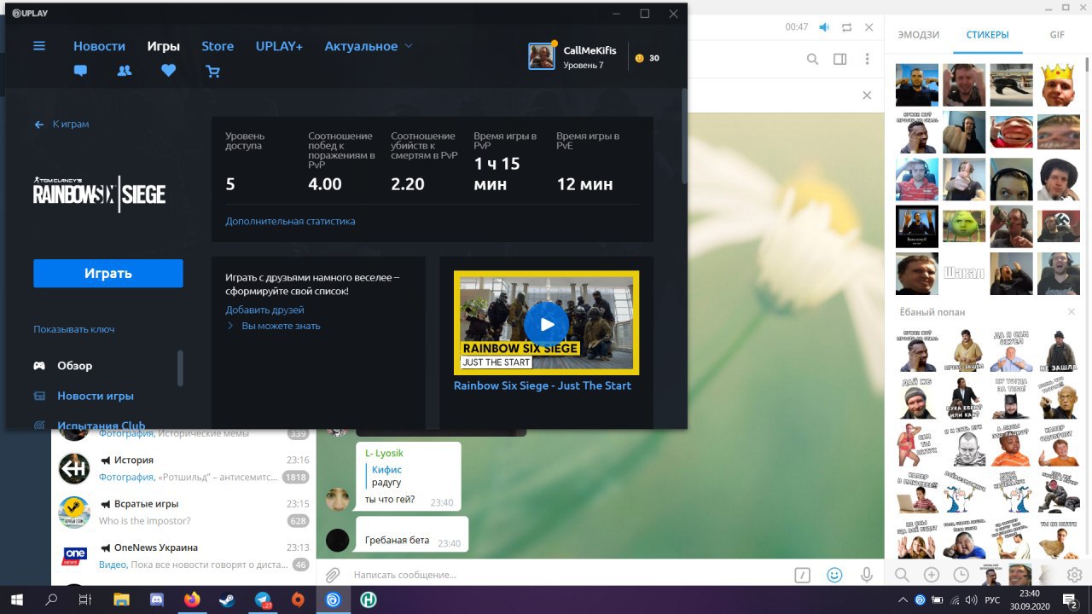Viewport: 1092px width, 614px height.
Task: Click the К играм back link
Action: pos(71,125)
